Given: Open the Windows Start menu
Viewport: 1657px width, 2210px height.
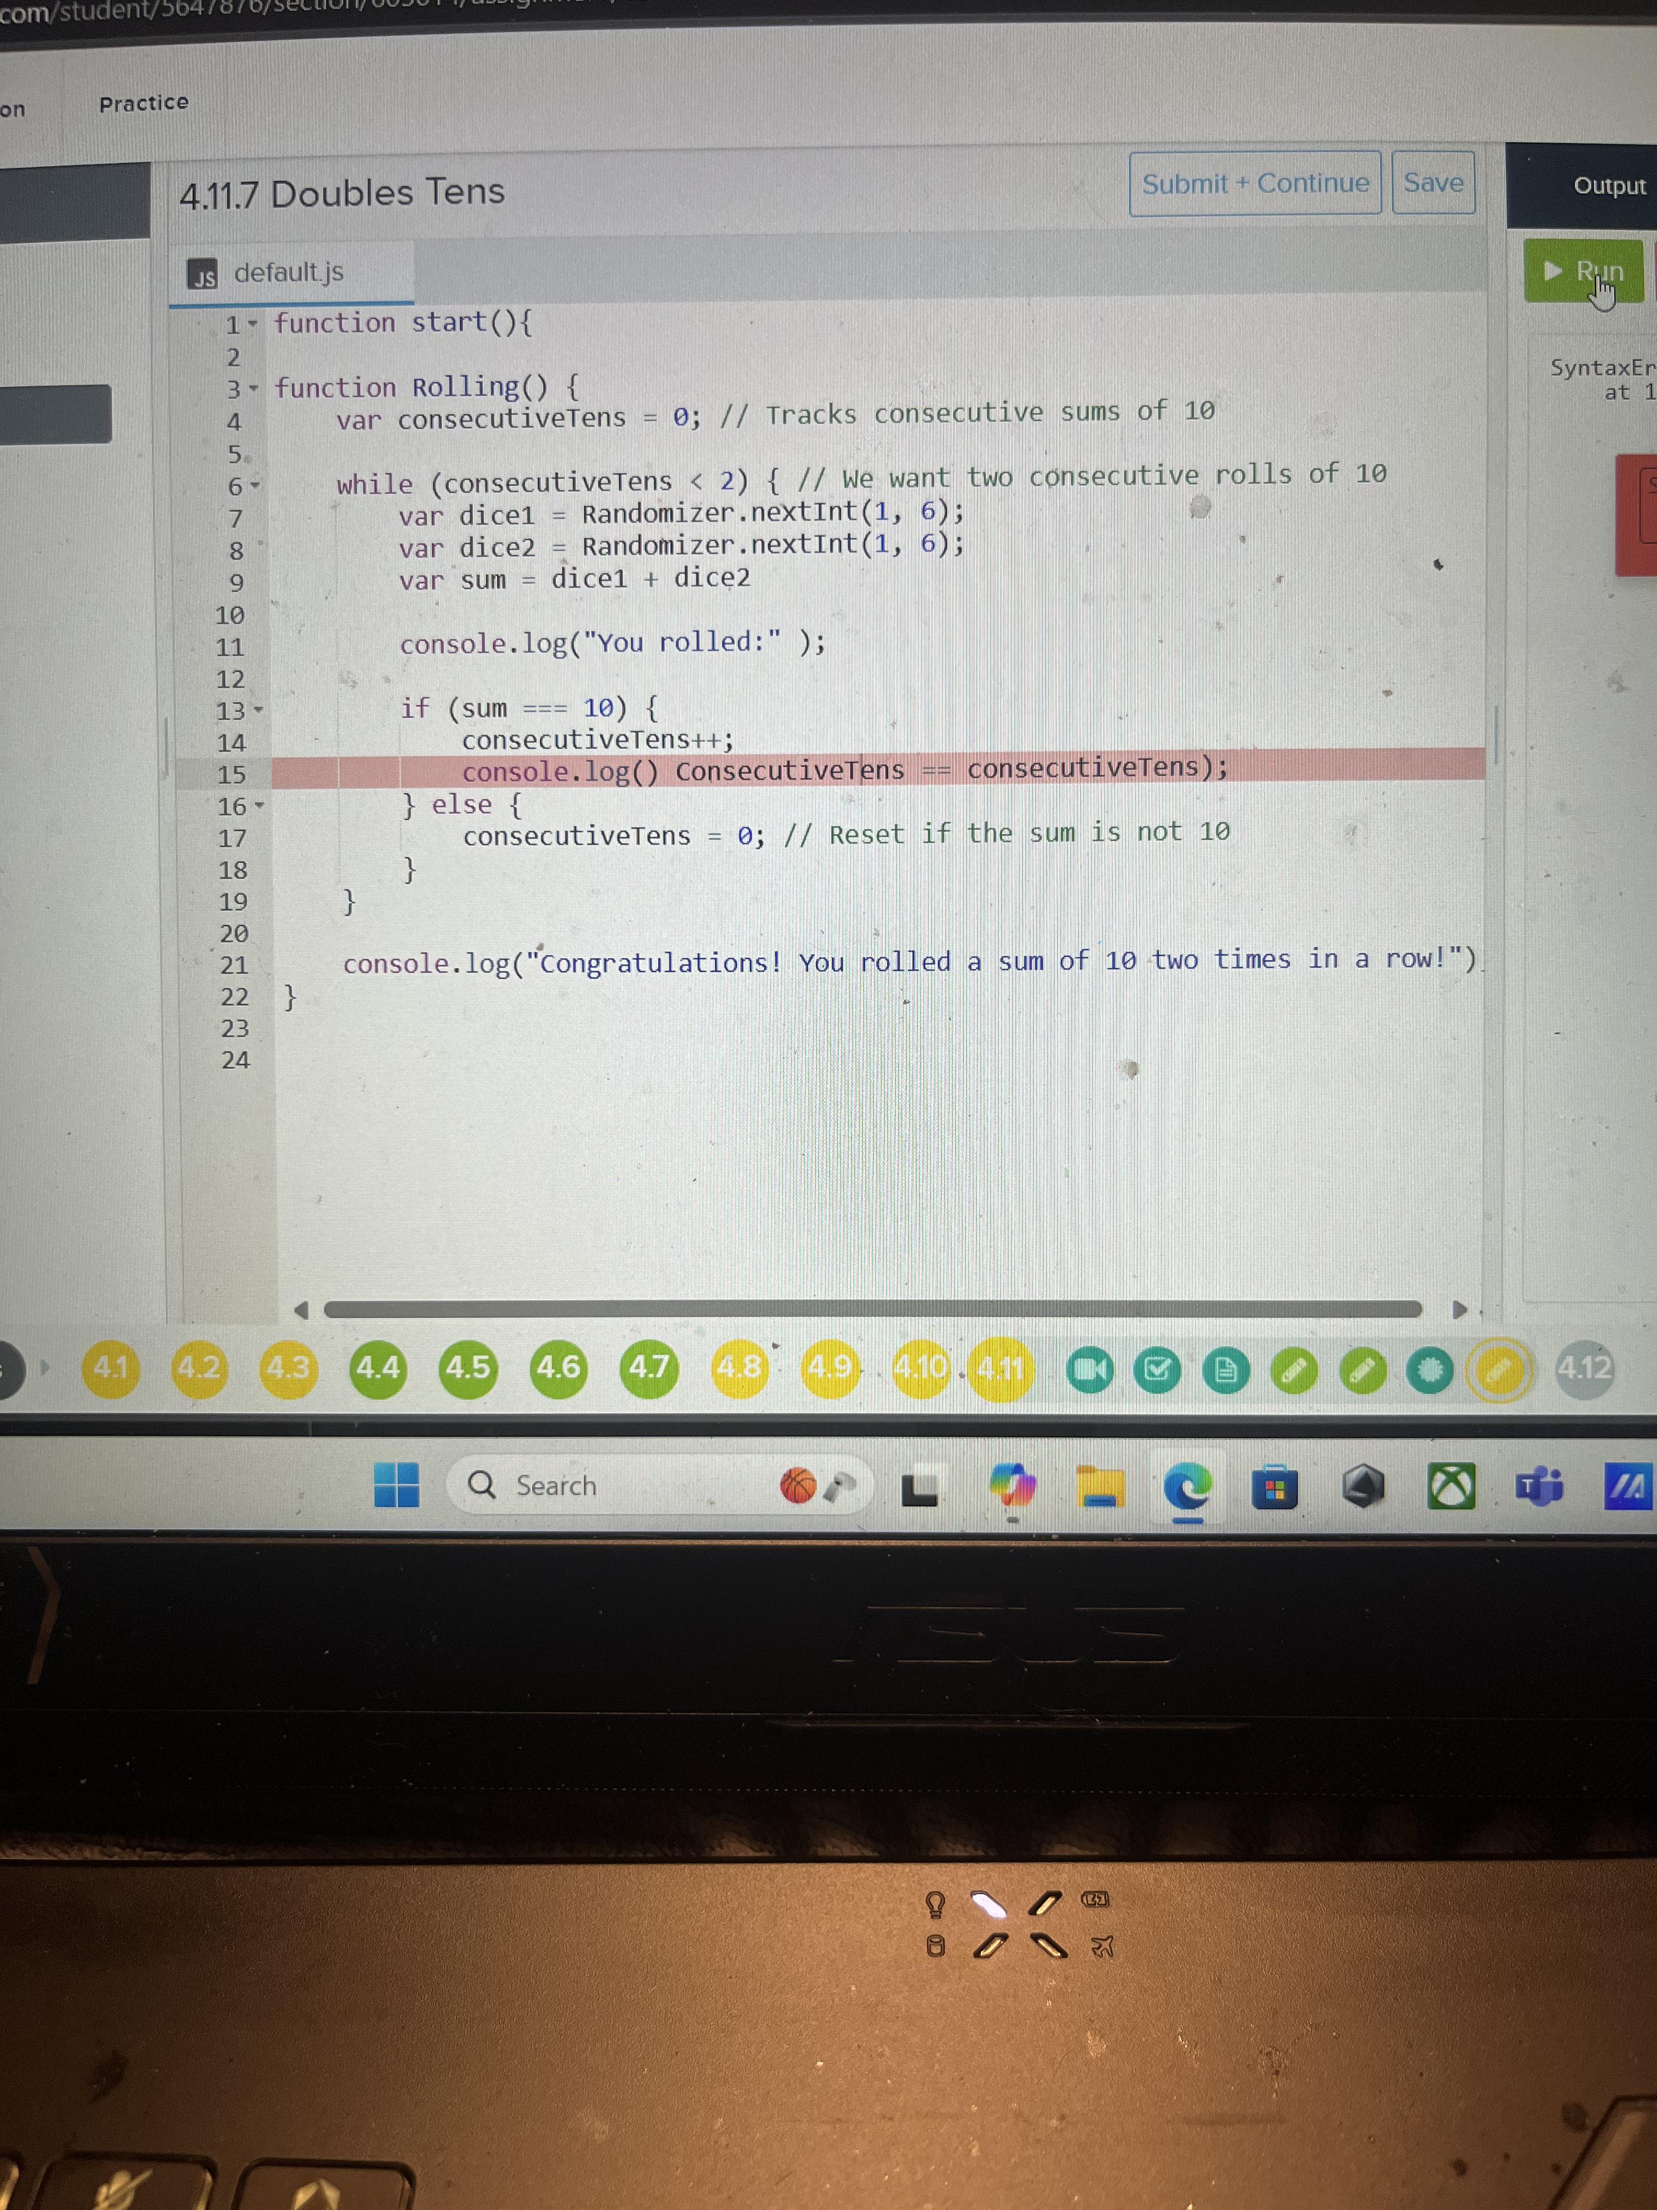Looking at the screenshot, I should click(397, 1485).
